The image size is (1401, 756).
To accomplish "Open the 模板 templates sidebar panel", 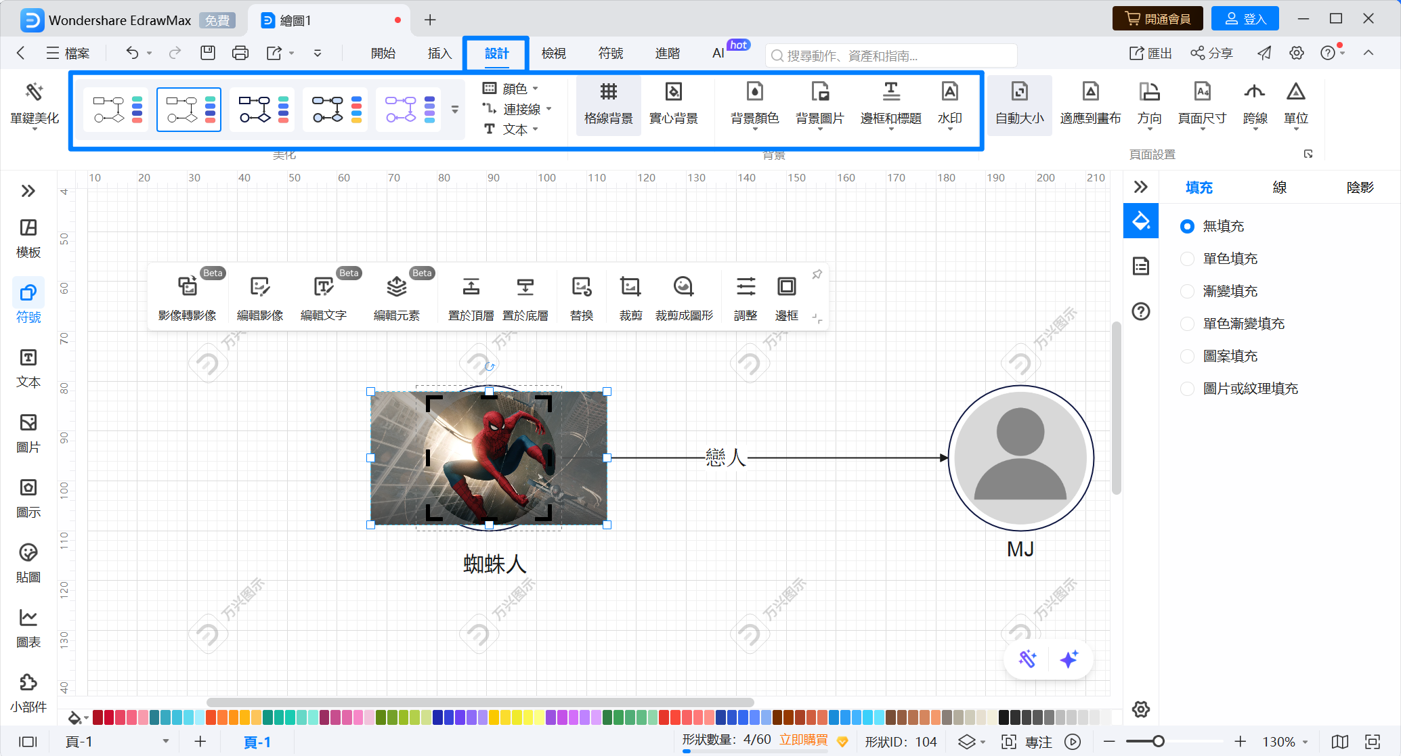I will click(x=28, y=238).
